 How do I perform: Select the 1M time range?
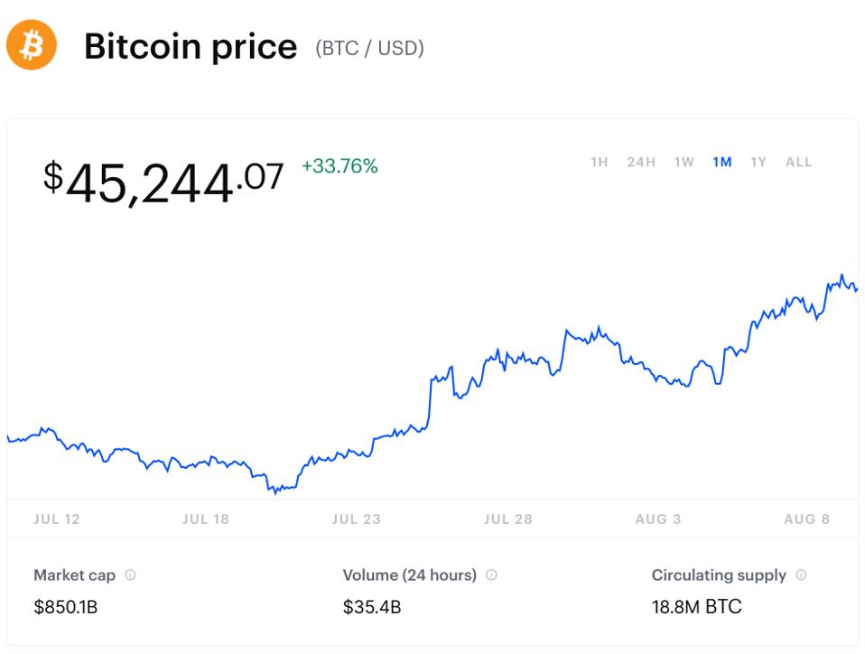tap(722, 163)
